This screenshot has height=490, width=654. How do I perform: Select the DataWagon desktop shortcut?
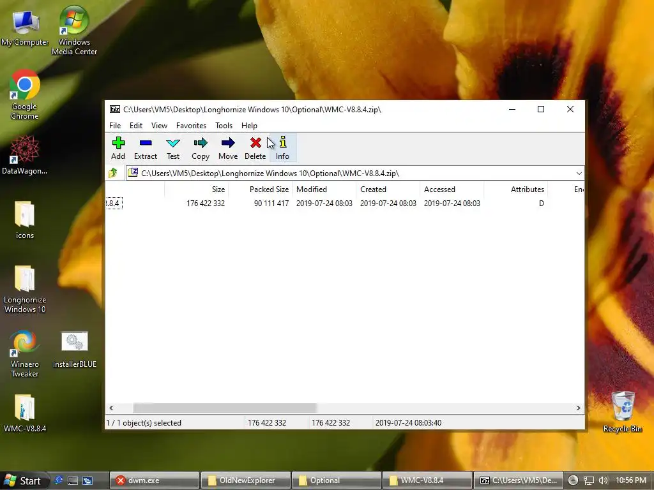(25, 155)
